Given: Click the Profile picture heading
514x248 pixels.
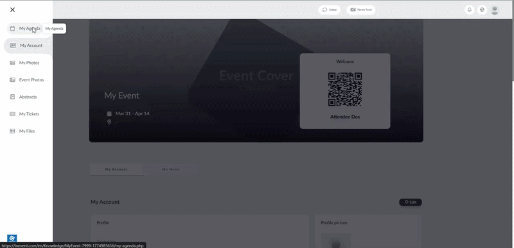Looking at the screenshot, I should point(334,223).
